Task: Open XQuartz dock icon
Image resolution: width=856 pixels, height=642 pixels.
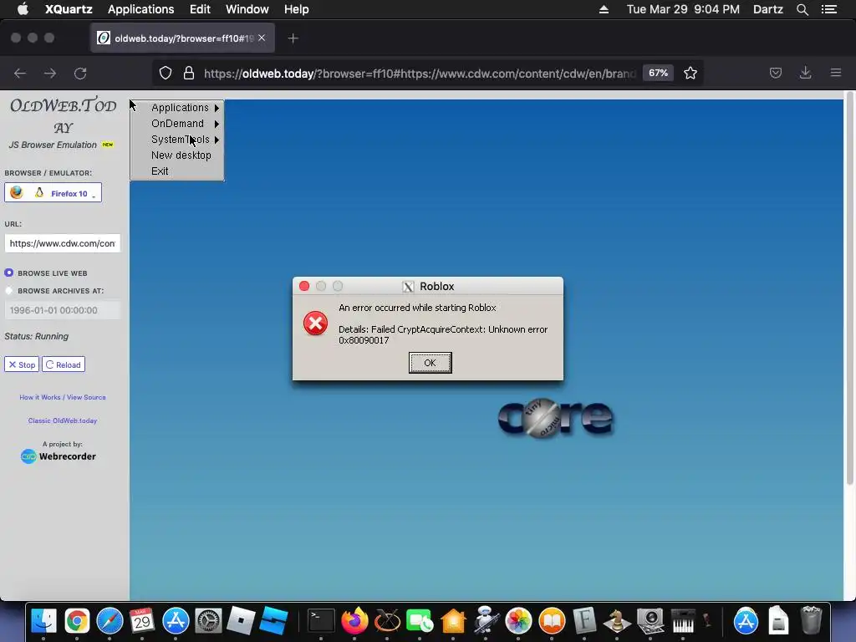Action: (387, 621)
